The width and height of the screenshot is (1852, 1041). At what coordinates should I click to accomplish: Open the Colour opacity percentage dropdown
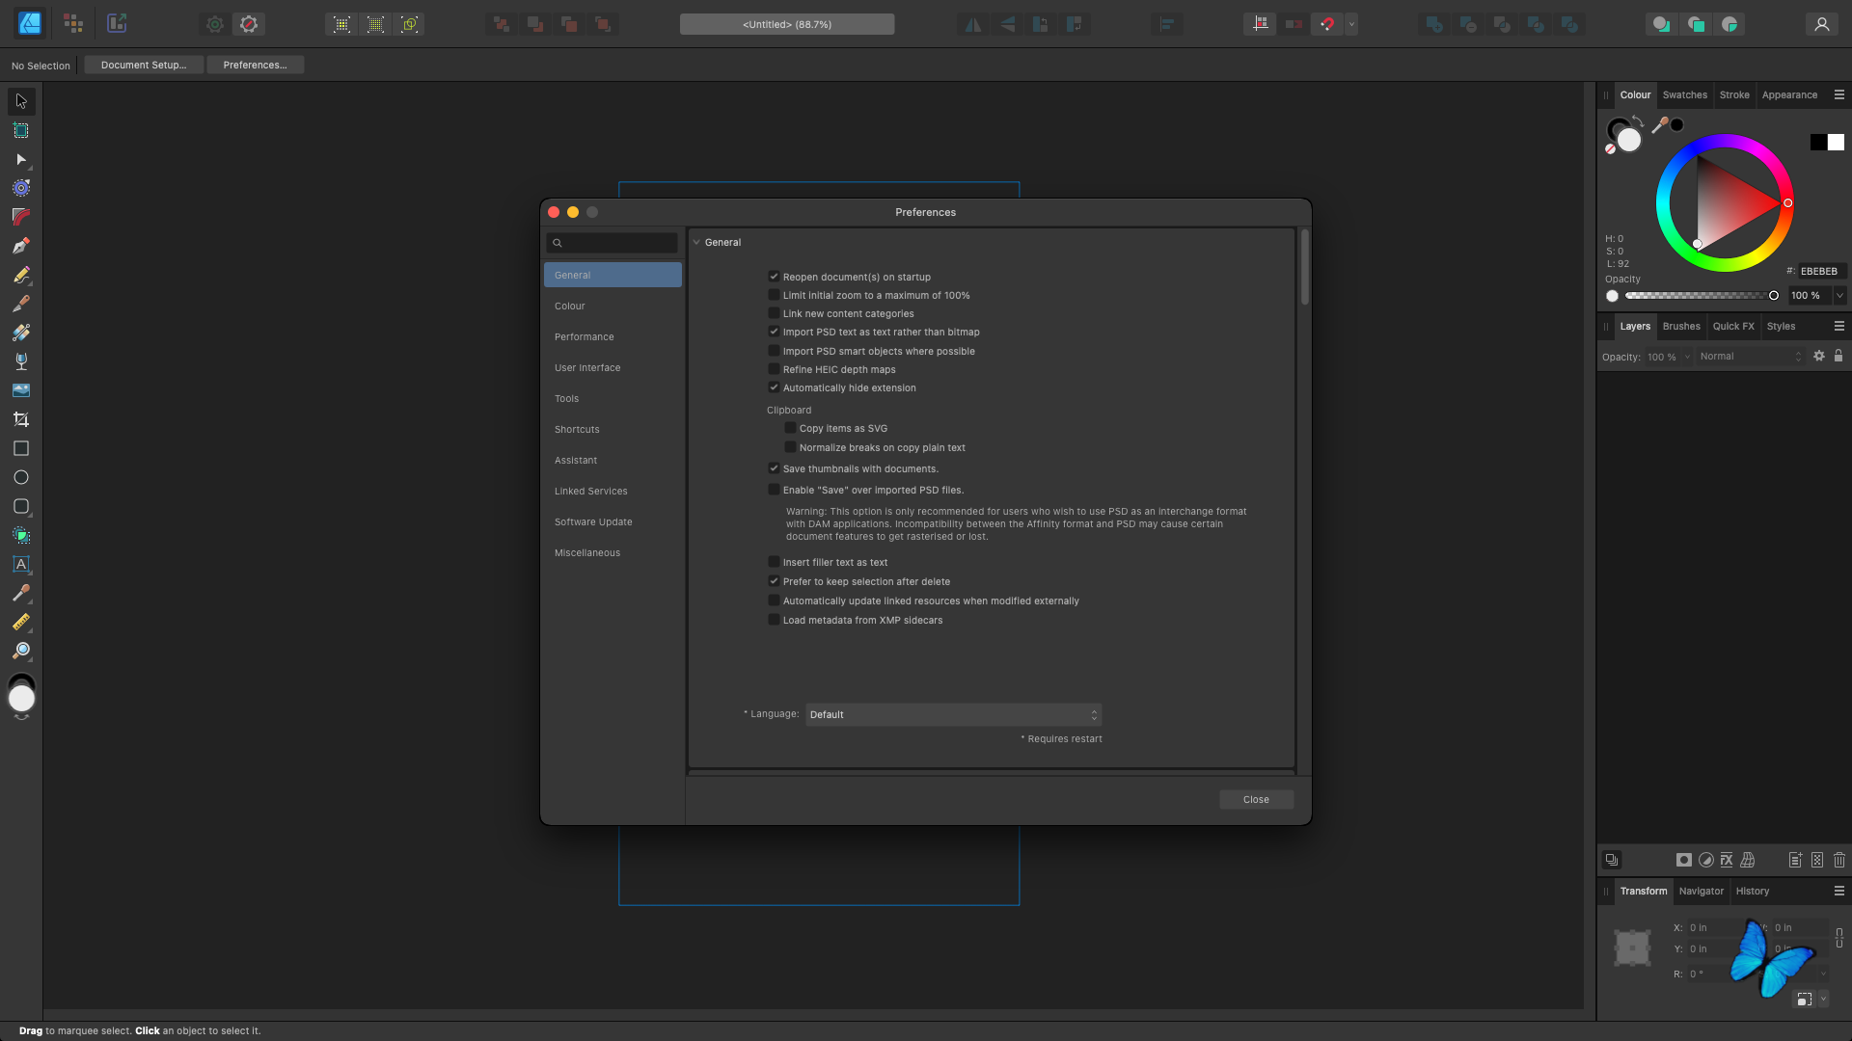tap(1839, 296)
